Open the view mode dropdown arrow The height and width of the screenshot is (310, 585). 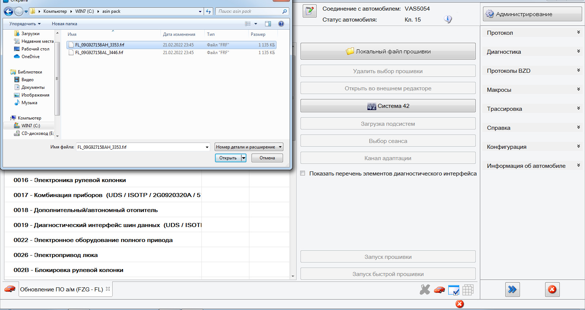pyautogui.click(x=256, y=24)
